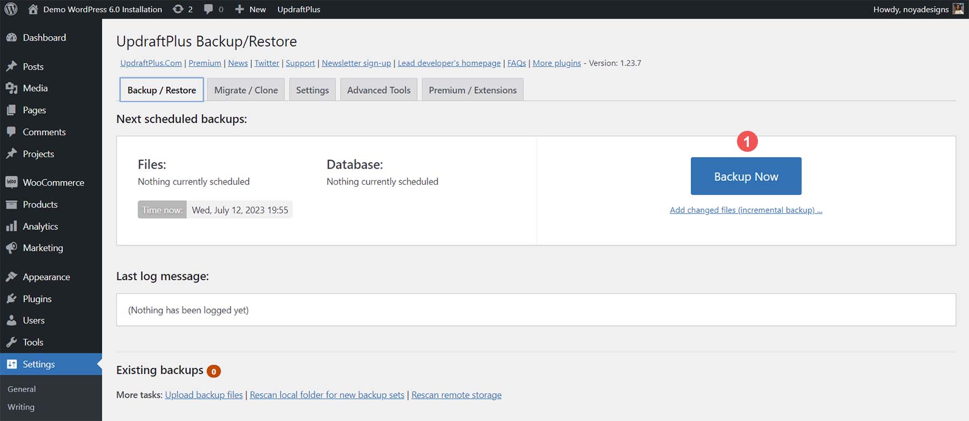Open comments bubble icon in admin bar
The height and width of the screenshot is (421, 969).
pyautogui.click(x=208, y=9)
